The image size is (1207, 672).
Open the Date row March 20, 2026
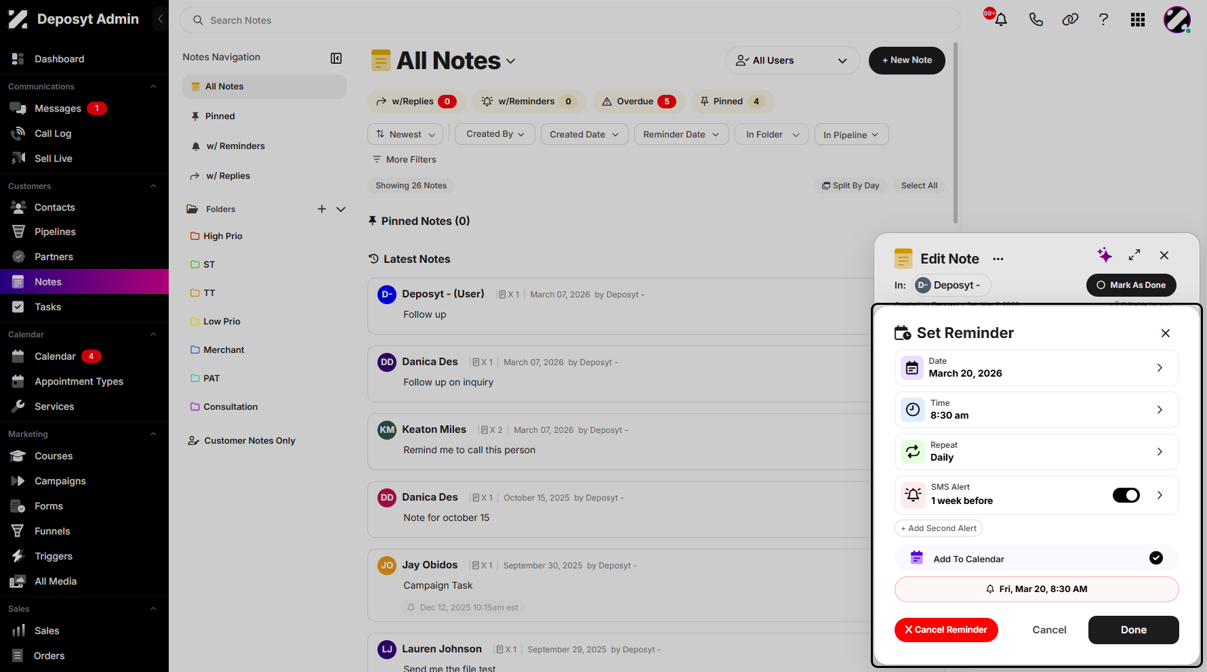click(x=1036, y=368)
